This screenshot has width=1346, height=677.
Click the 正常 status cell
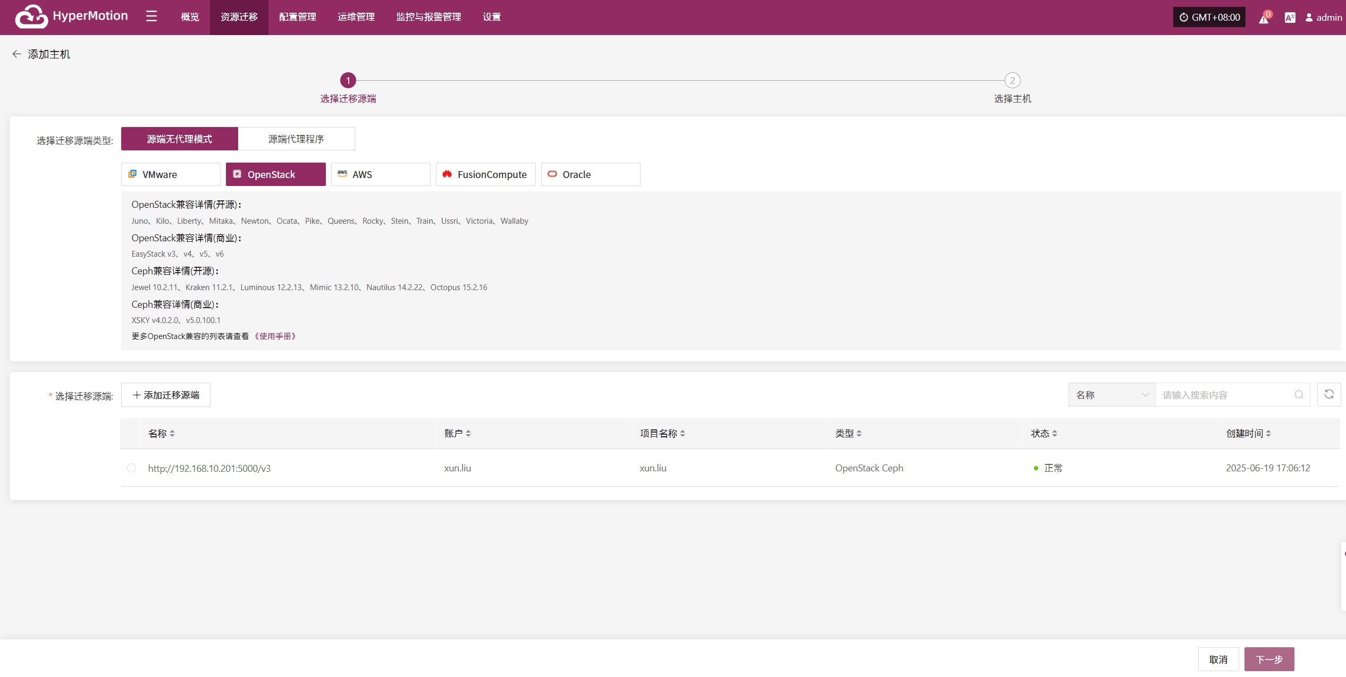(1048, 468)
